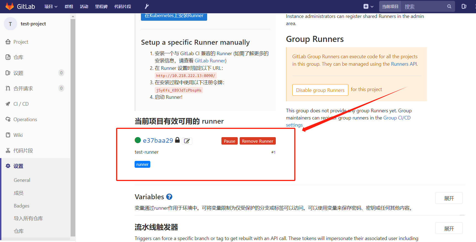The width and height of the screenshot is (476, 242).
Task: Click the 议题 count badge 0
Action: 61,73
